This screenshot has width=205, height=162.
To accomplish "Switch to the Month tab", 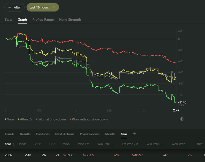I will point(110,134).
